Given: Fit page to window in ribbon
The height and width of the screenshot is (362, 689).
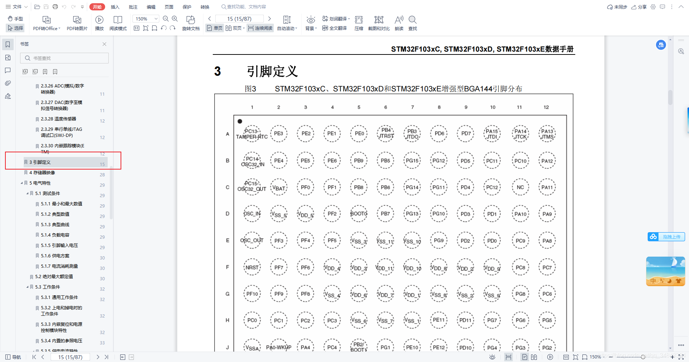Looking at the screenshot, I should 146,28.
